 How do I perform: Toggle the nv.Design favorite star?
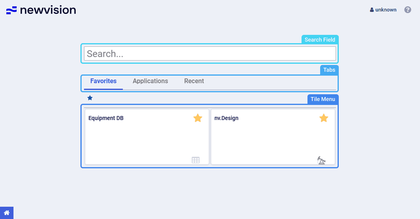(324, 118)
